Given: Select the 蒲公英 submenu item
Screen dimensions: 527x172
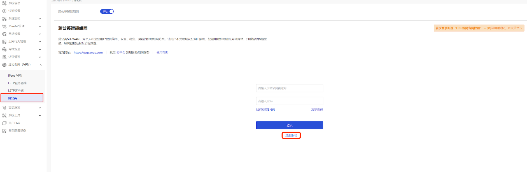Looking at the screenshot, I should tap(22, 98).
